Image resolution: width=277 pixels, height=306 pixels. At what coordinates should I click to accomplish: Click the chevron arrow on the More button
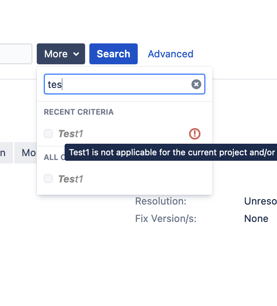(x=76, y=54)
